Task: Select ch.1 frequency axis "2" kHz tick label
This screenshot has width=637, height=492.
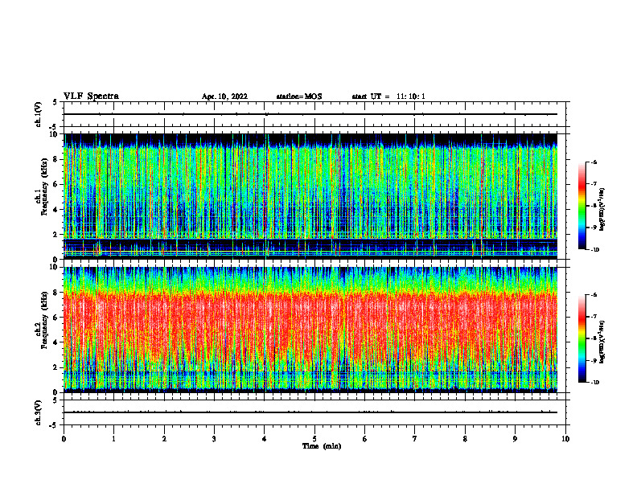Action: click(x=55, y=235)
